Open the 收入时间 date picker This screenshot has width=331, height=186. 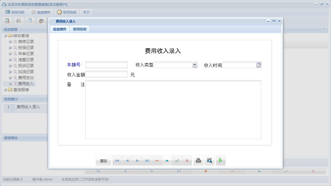(259, 64)
